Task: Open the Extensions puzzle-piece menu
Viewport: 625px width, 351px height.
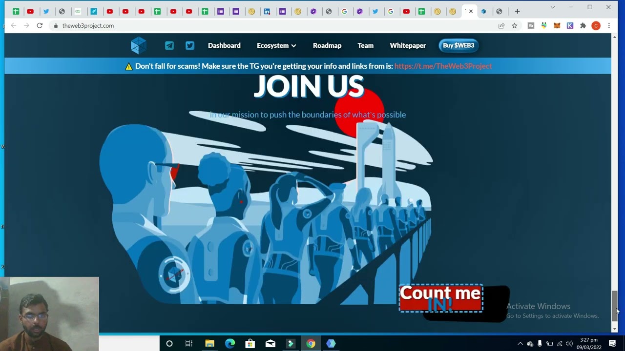Action: 583,26
